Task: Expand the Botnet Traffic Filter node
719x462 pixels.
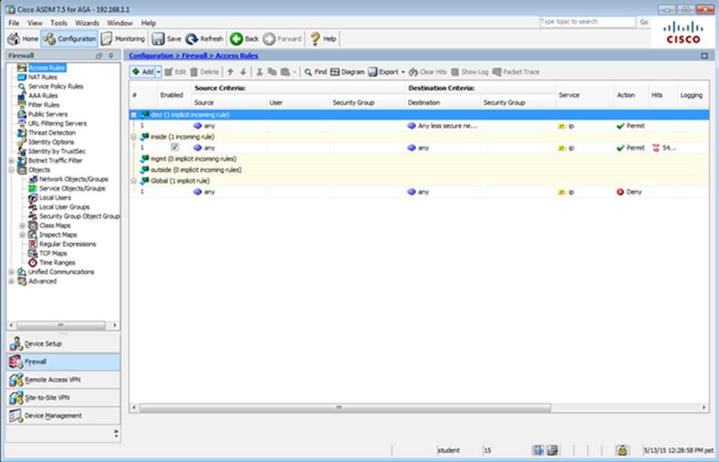Action: click(11, 161)
